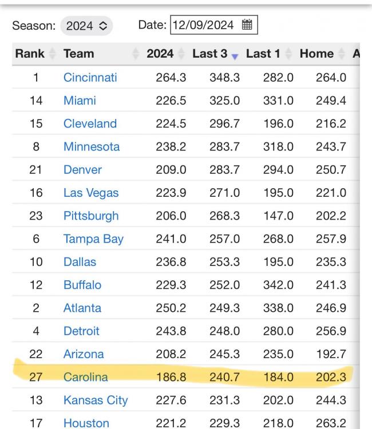Screen dimensions: 372x429
Task: Select the Minnesota team link
Action: [92, 146]
